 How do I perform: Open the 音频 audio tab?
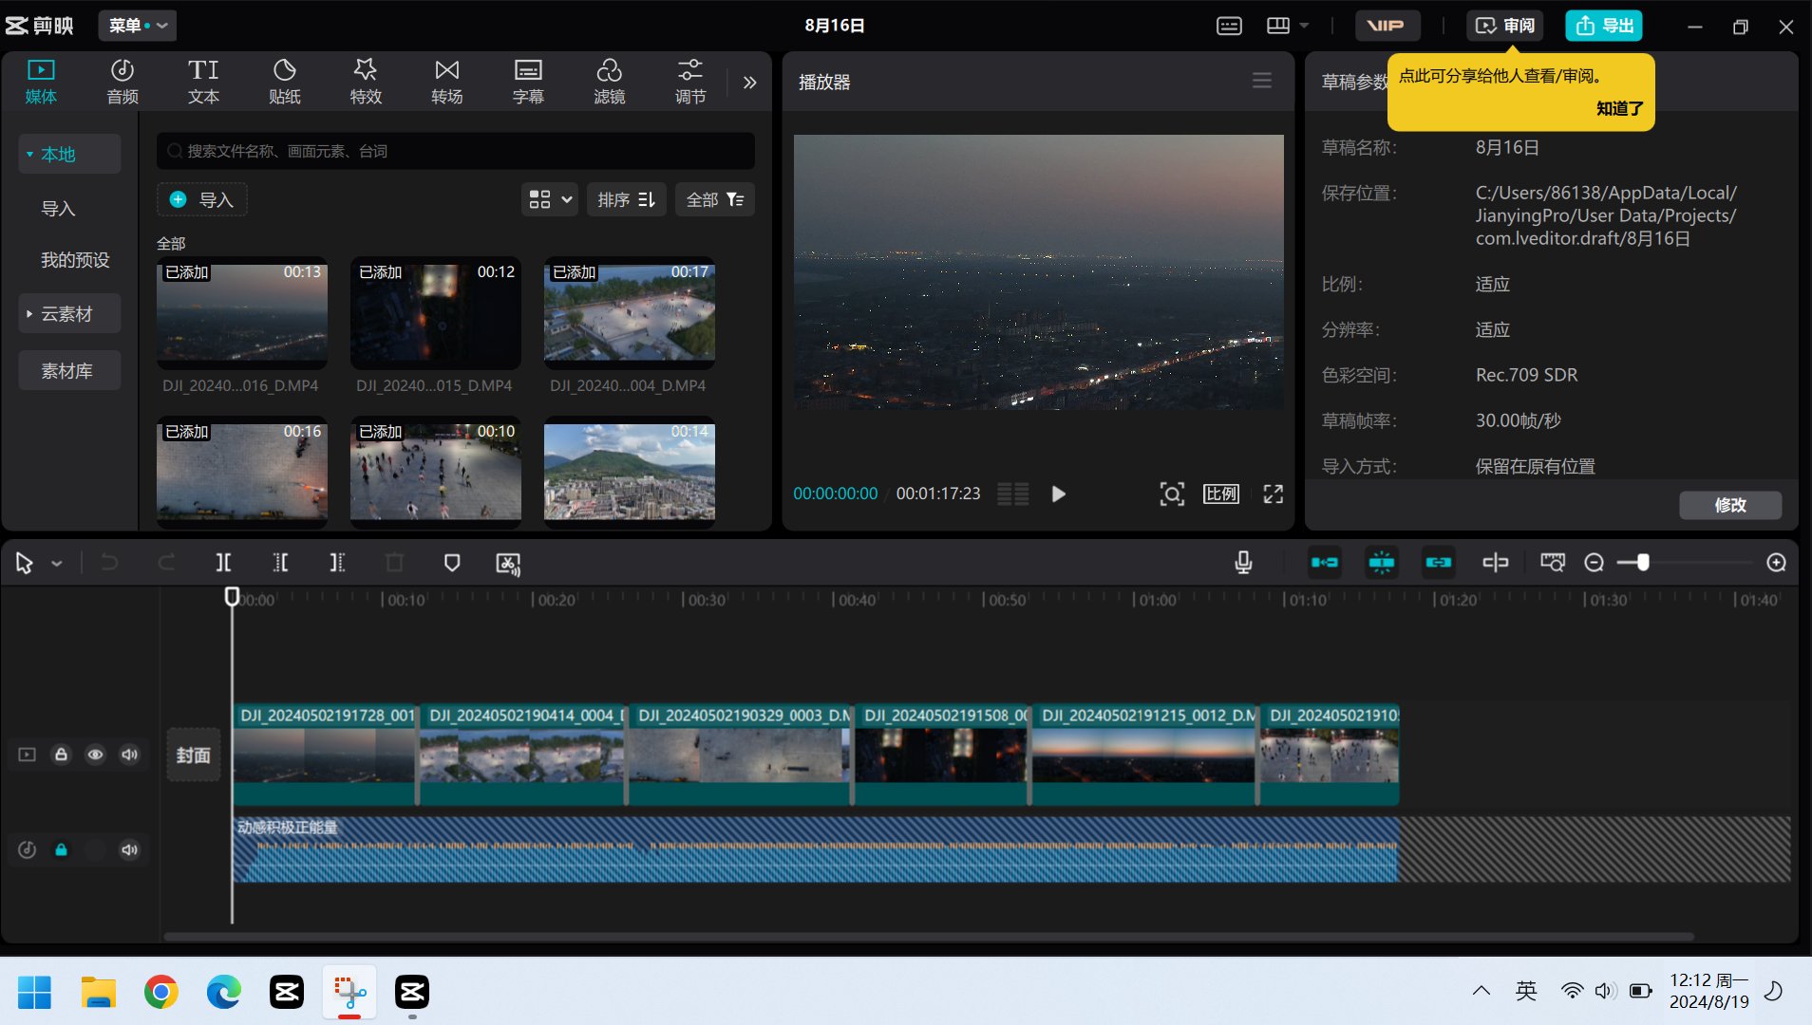[123, 82]
